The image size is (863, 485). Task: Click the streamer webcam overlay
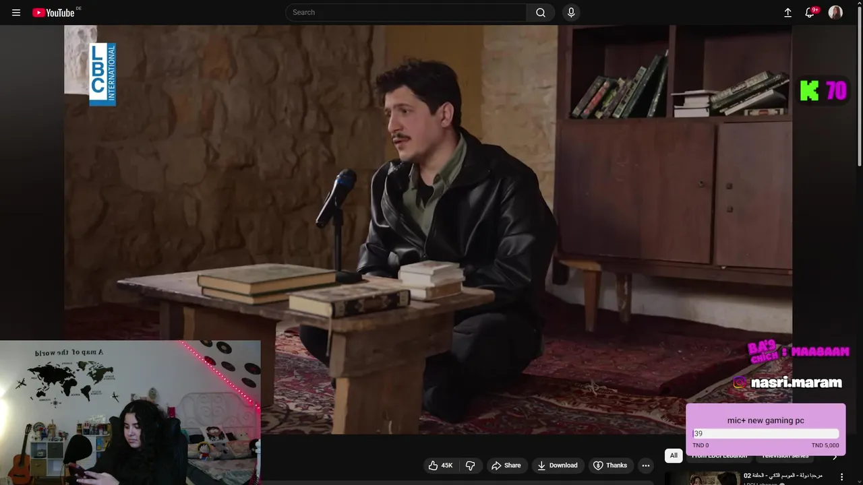pos(130,412)
